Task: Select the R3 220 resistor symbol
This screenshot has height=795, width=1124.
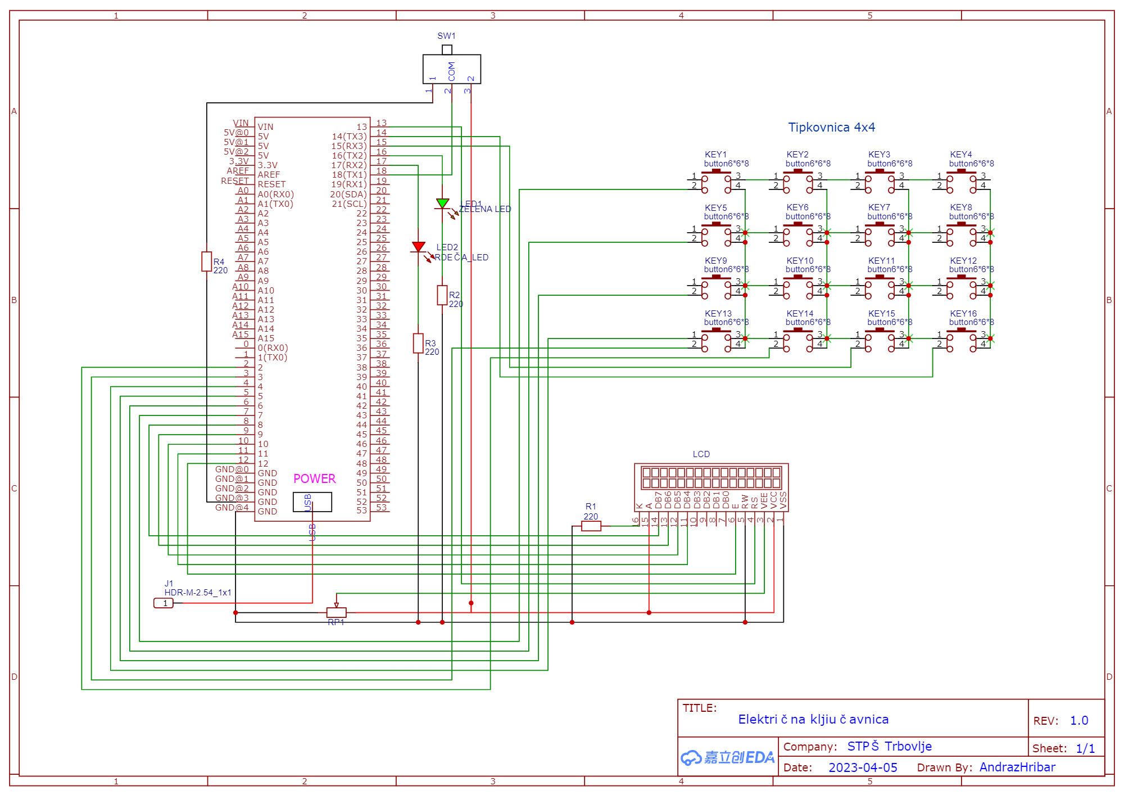Action: coord(419,344)
